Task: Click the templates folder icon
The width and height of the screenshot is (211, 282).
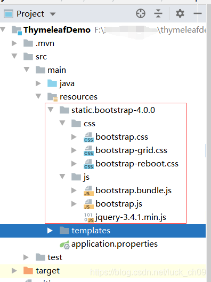Action: [x=64, y=231]
